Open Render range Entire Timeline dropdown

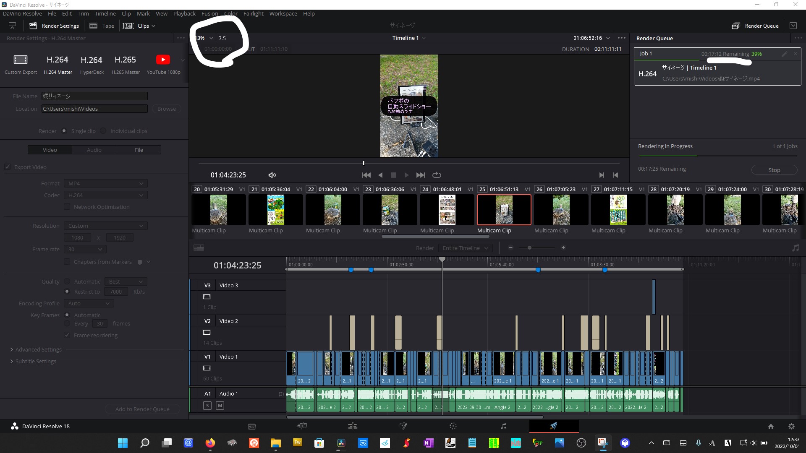tap(465, 248)
